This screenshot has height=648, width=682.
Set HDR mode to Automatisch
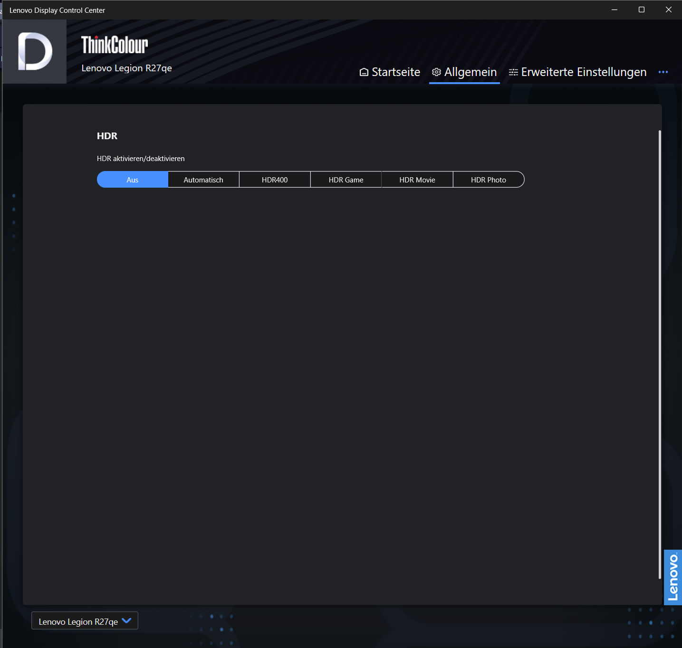203,180
